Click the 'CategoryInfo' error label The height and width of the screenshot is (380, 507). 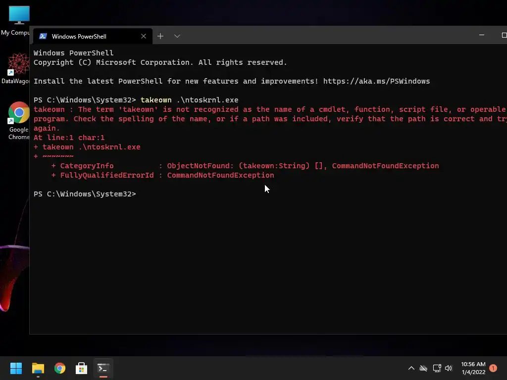coord(87,166)
